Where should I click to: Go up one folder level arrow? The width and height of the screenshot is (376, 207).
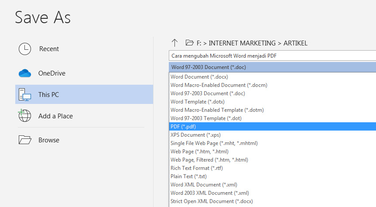click(x=174, y=43)
